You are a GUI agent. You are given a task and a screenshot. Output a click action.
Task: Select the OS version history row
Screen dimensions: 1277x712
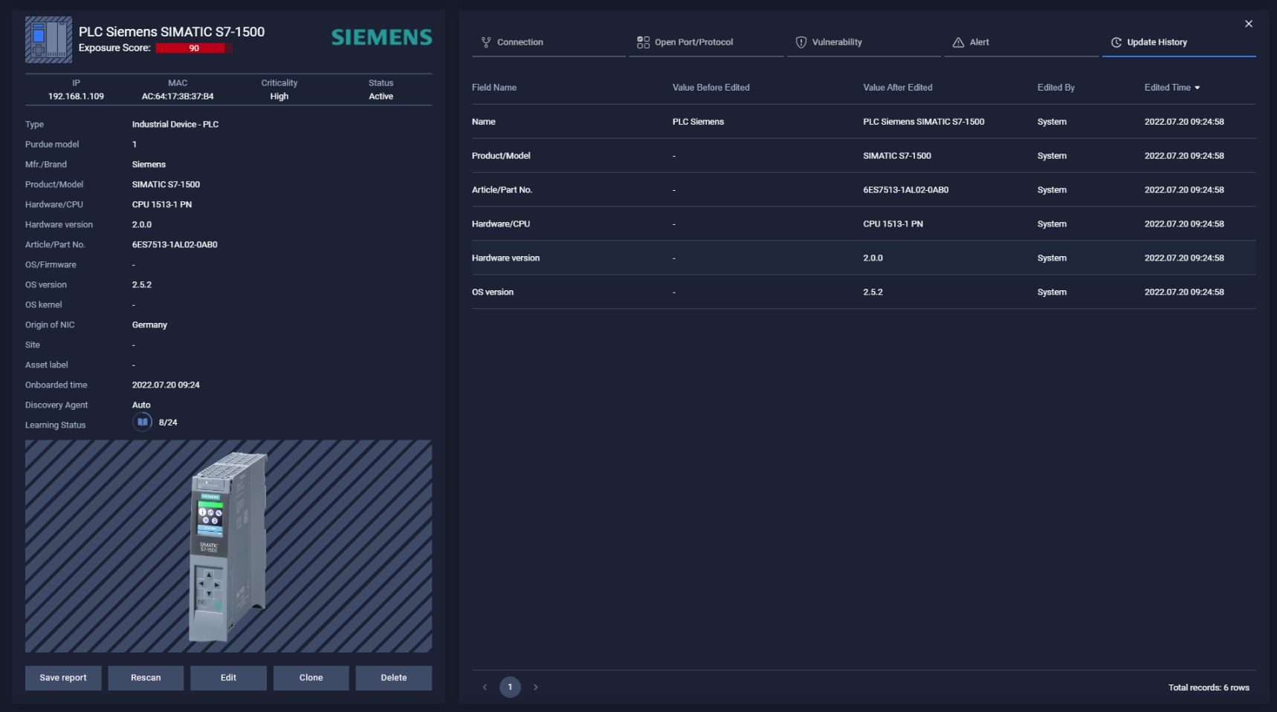click(864, 293)
